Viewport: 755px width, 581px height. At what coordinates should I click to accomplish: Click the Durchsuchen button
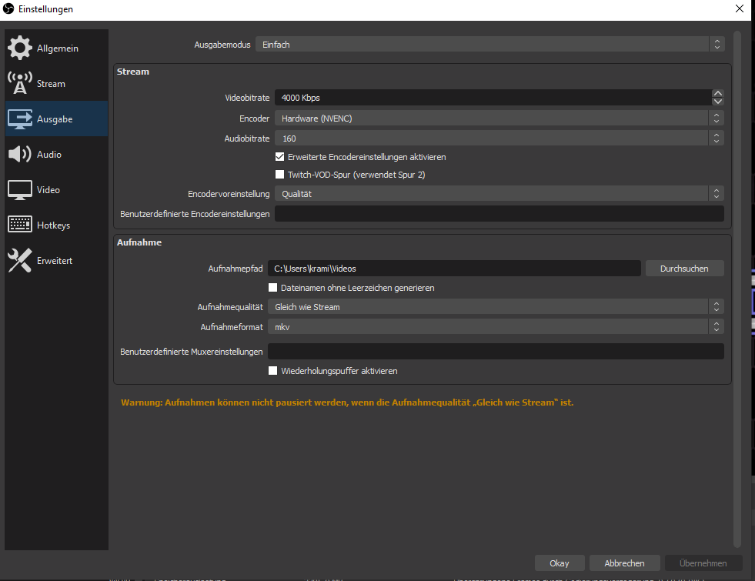pyautogui.click(x=684, y=269)
